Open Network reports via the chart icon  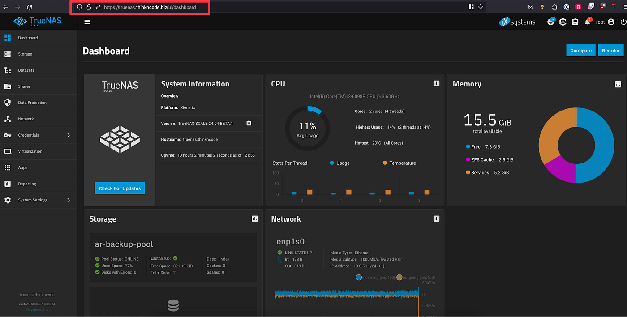pyautogui.click(x=436, y=218)
